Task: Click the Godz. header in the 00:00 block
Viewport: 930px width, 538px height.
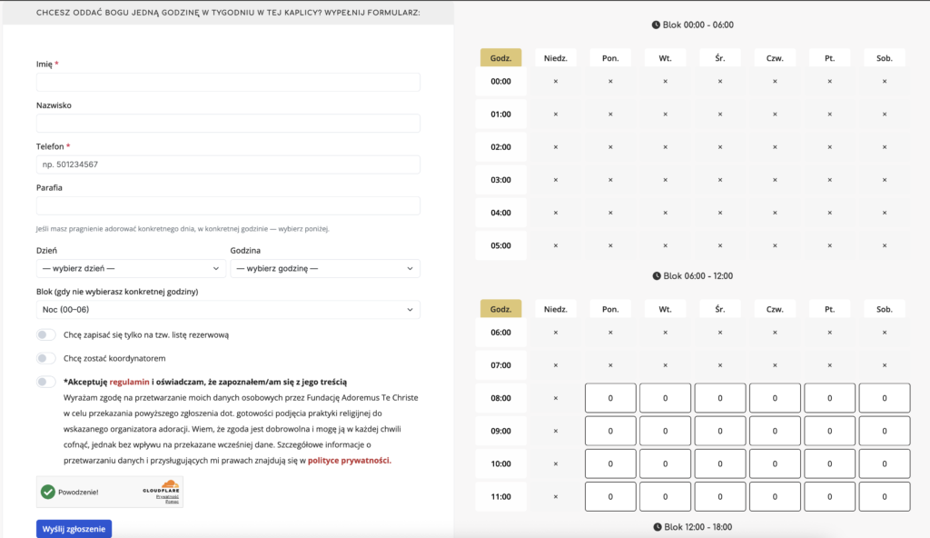Action: click(x=500, y=57)
